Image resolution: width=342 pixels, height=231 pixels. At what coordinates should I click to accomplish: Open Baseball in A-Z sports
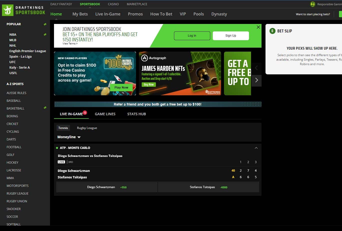coord(14,101)
